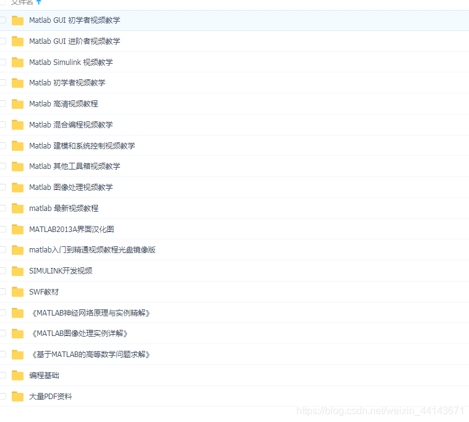
Task: Click folder icon of Matlab Simulink 视频教学
Action: pyautogui.click(x=18, y=62)
